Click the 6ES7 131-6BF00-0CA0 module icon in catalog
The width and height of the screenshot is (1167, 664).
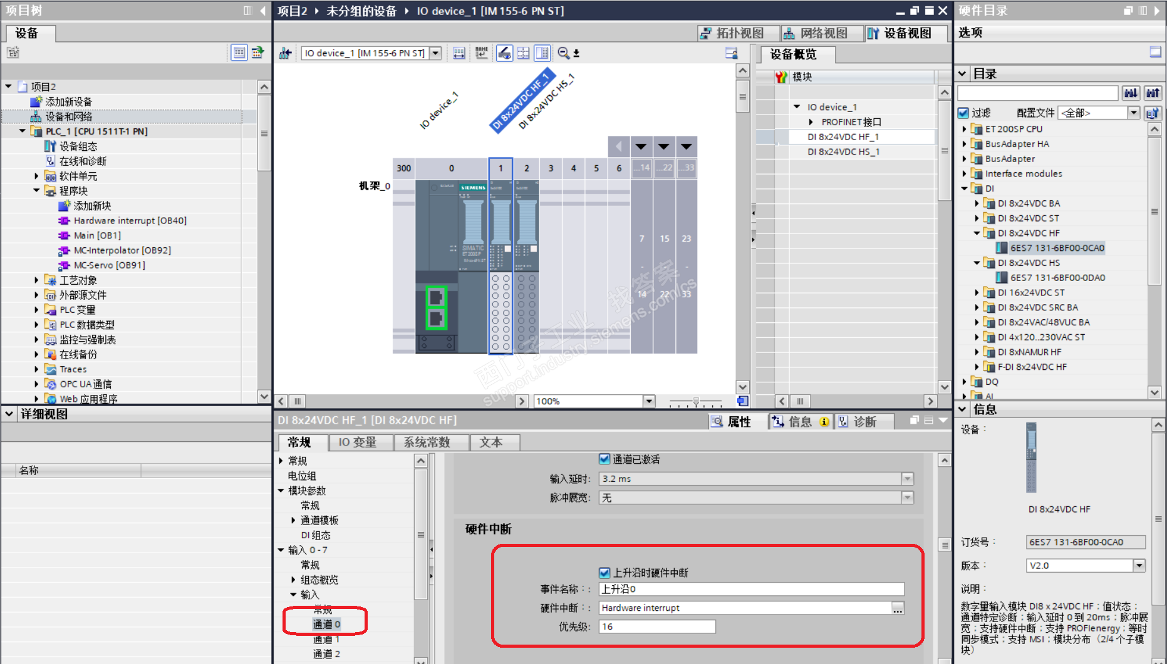(x=1002, y=248)
